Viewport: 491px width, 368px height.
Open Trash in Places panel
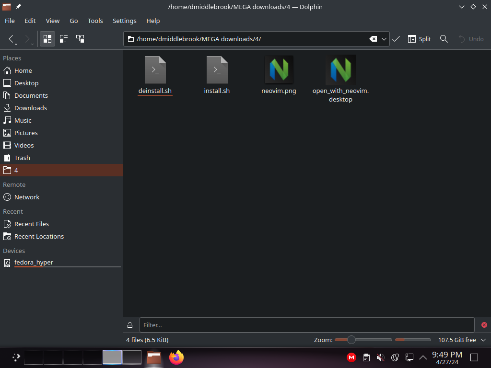tap(61, 158)
